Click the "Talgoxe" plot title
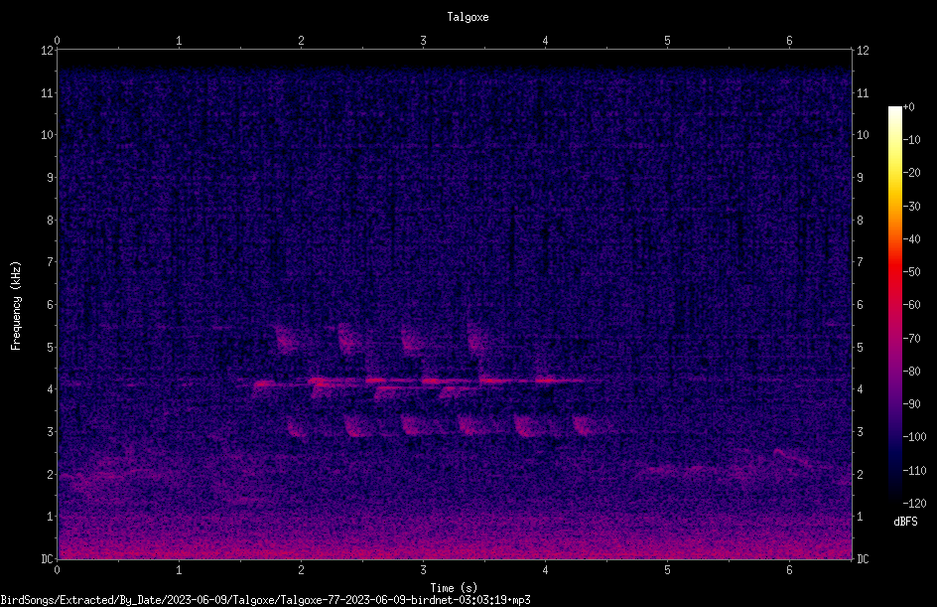Viewport: 937px width, 607px height. coord(468,17)
